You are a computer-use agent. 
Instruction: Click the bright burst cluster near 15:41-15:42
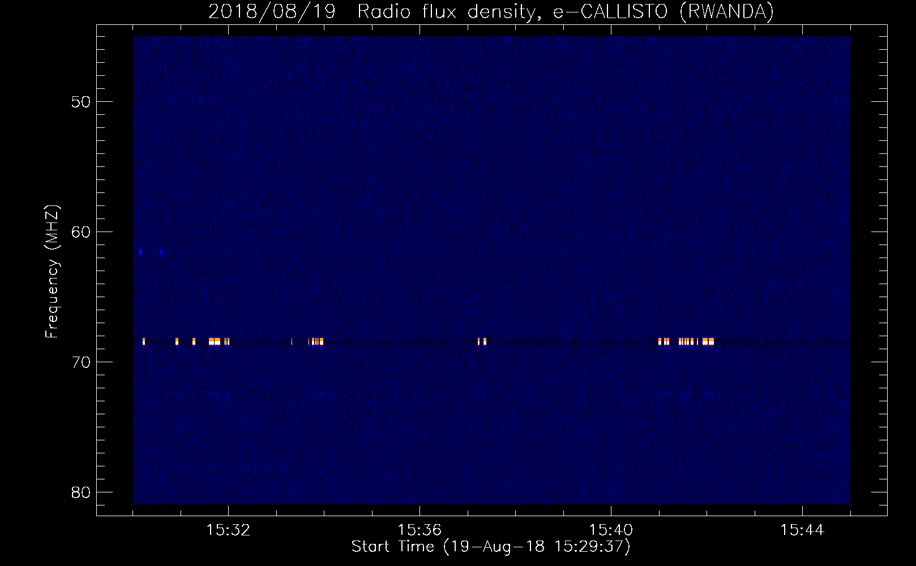coord(686,341)
